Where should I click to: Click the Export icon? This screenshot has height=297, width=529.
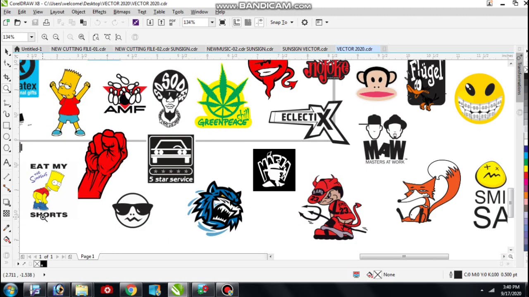[161, 22]
